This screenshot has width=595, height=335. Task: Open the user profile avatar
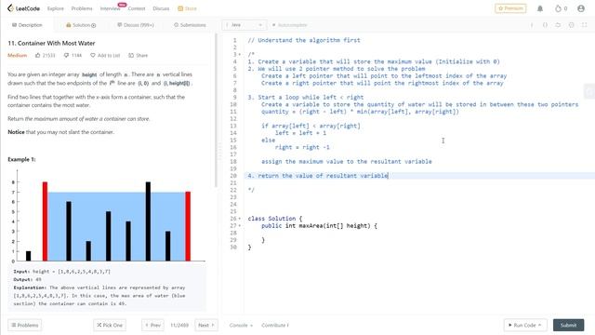pyautogui.click(x=581, y=8)
